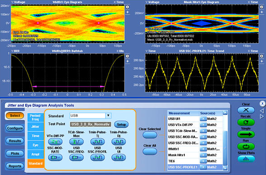Click the Clear All button
Viewport: 266px width, 175px height.
(150, 151)
